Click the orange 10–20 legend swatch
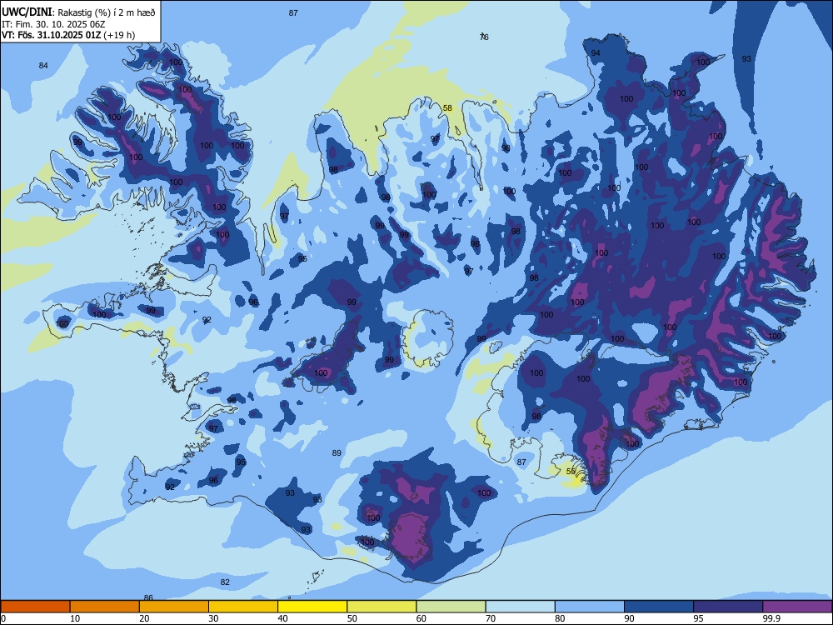 [x=105, y=607]
